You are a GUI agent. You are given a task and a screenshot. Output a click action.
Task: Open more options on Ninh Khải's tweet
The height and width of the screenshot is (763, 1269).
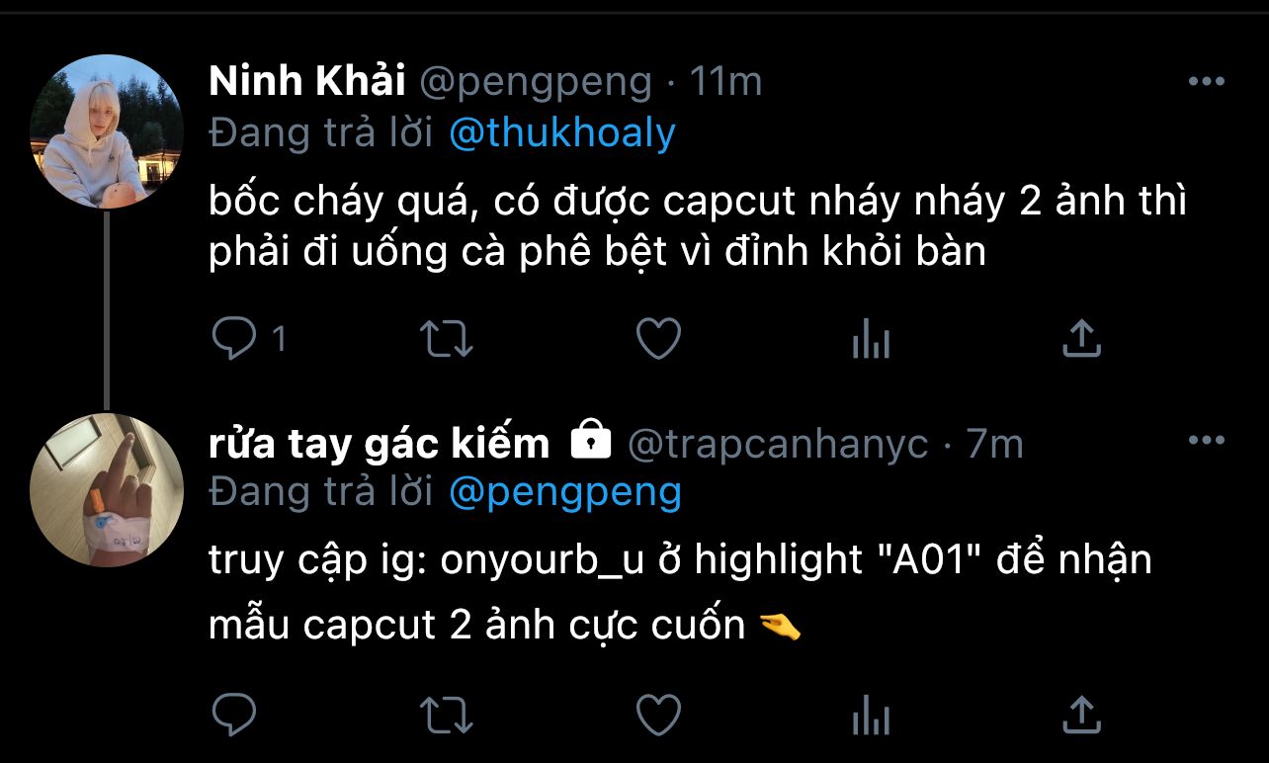(x=1207, y=82)
